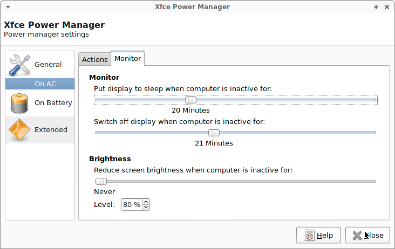The height and width of the screenshot is (249, 395).
Task: Click the X icon on the Close button
Action: click(357, 236)
